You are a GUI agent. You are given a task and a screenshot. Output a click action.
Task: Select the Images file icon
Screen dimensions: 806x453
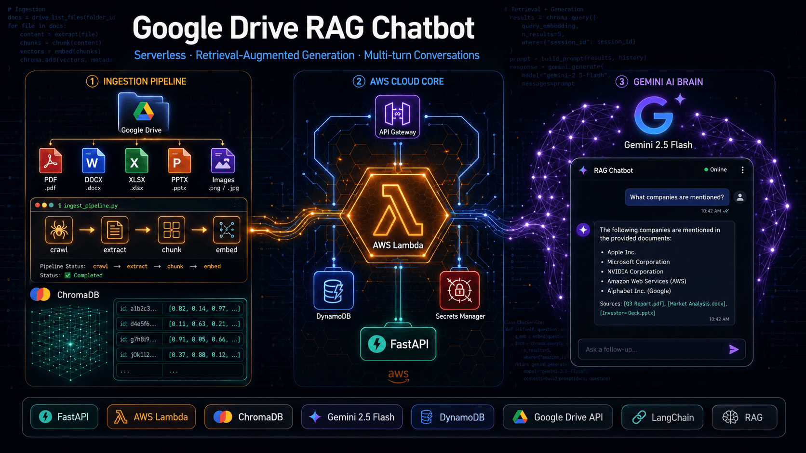(x=223, y=160)
